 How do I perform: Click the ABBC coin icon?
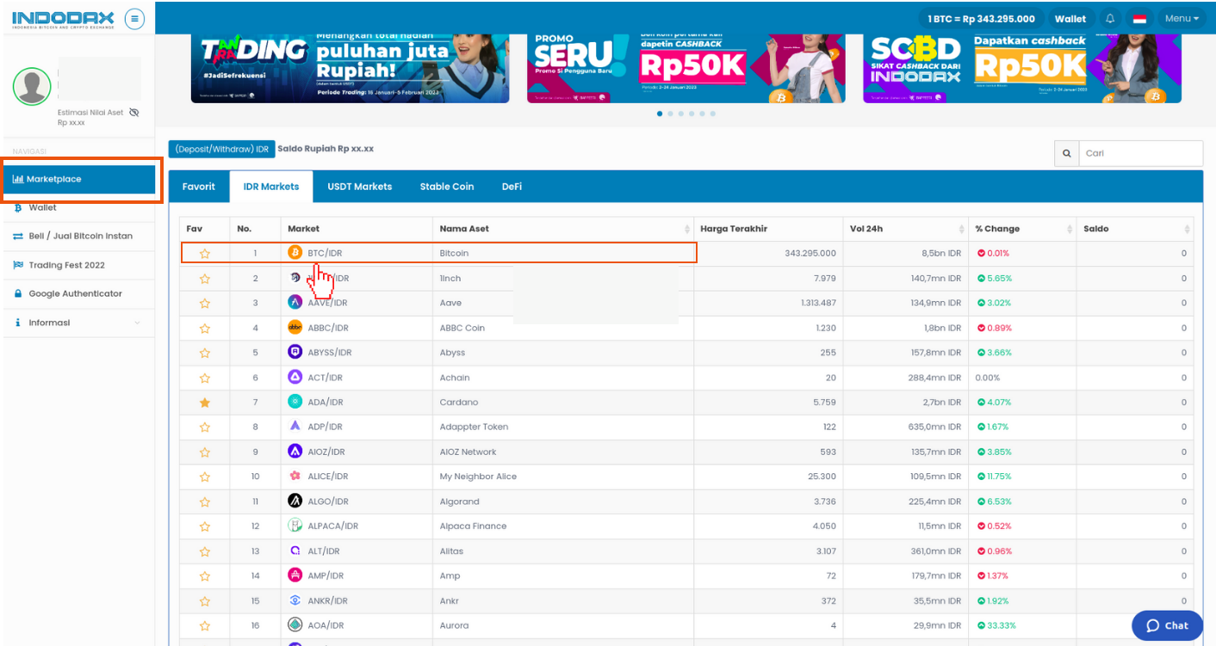pyautogui.click(x=295, y=328)
